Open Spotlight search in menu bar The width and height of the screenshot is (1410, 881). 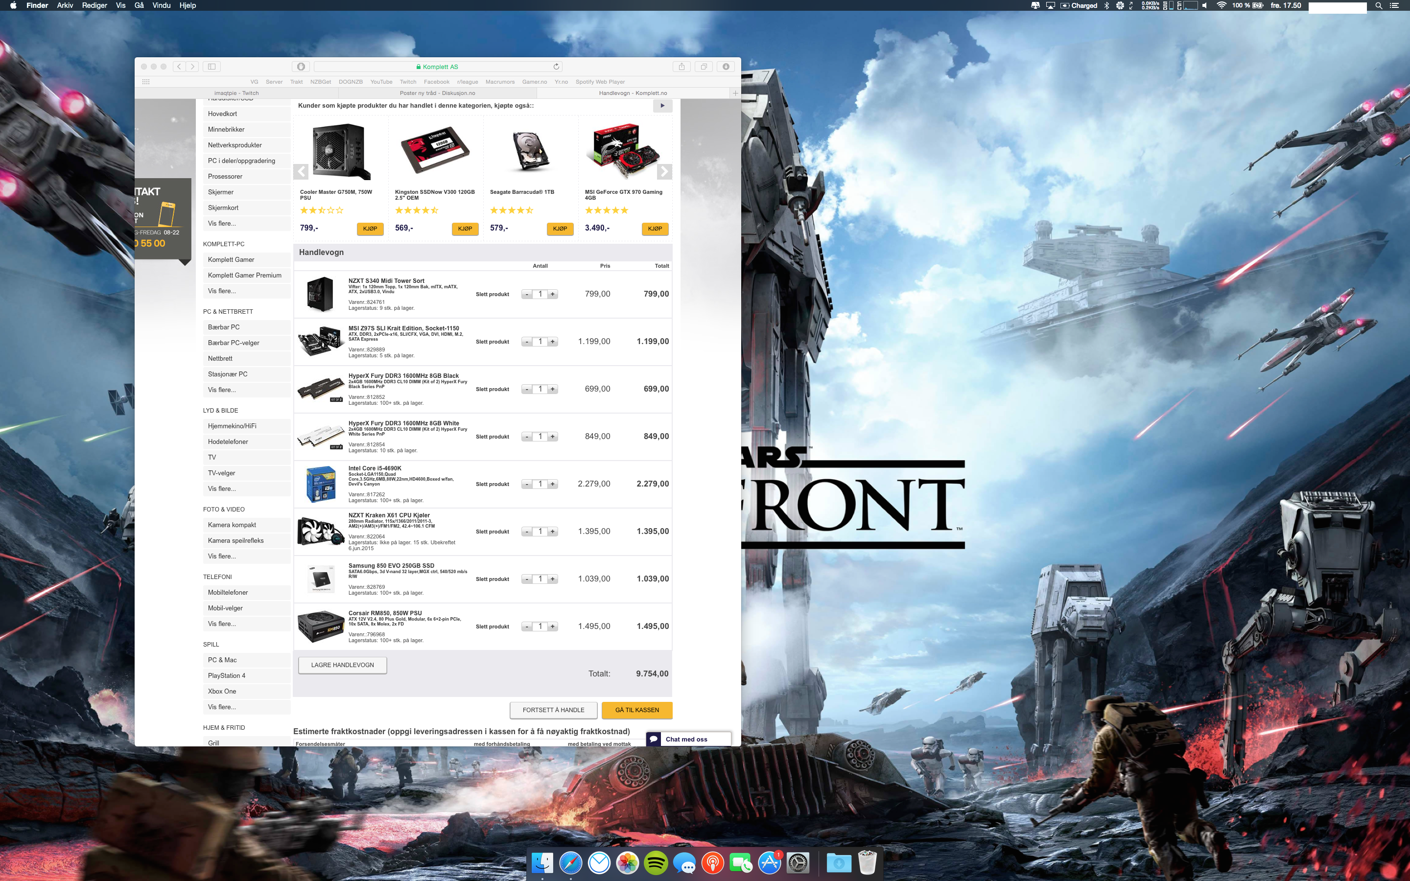click(1379, 6)
